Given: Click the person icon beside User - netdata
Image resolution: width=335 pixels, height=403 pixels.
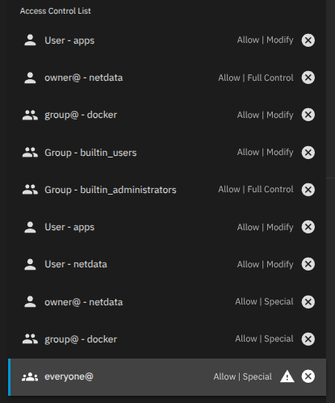Looking at the screenshot, I should [x=30, y=264].
